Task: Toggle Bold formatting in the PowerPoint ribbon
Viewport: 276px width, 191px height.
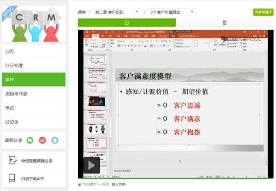Action: pos(119,46)
